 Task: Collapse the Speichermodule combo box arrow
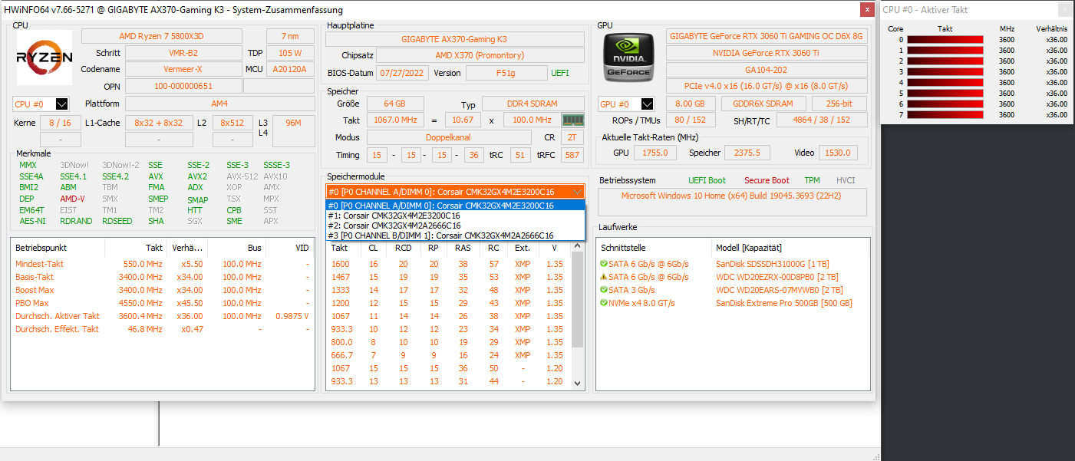pyautogui.click(x=577, y=192)
